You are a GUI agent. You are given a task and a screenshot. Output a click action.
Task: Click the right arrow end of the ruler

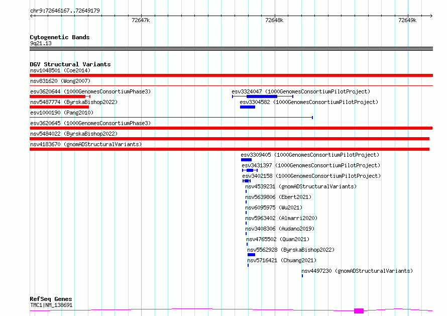pos(431,16)
